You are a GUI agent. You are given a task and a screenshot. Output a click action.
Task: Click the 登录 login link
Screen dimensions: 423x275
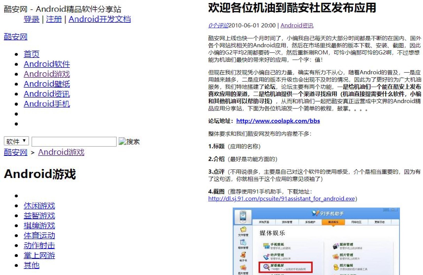coord(32,19)
